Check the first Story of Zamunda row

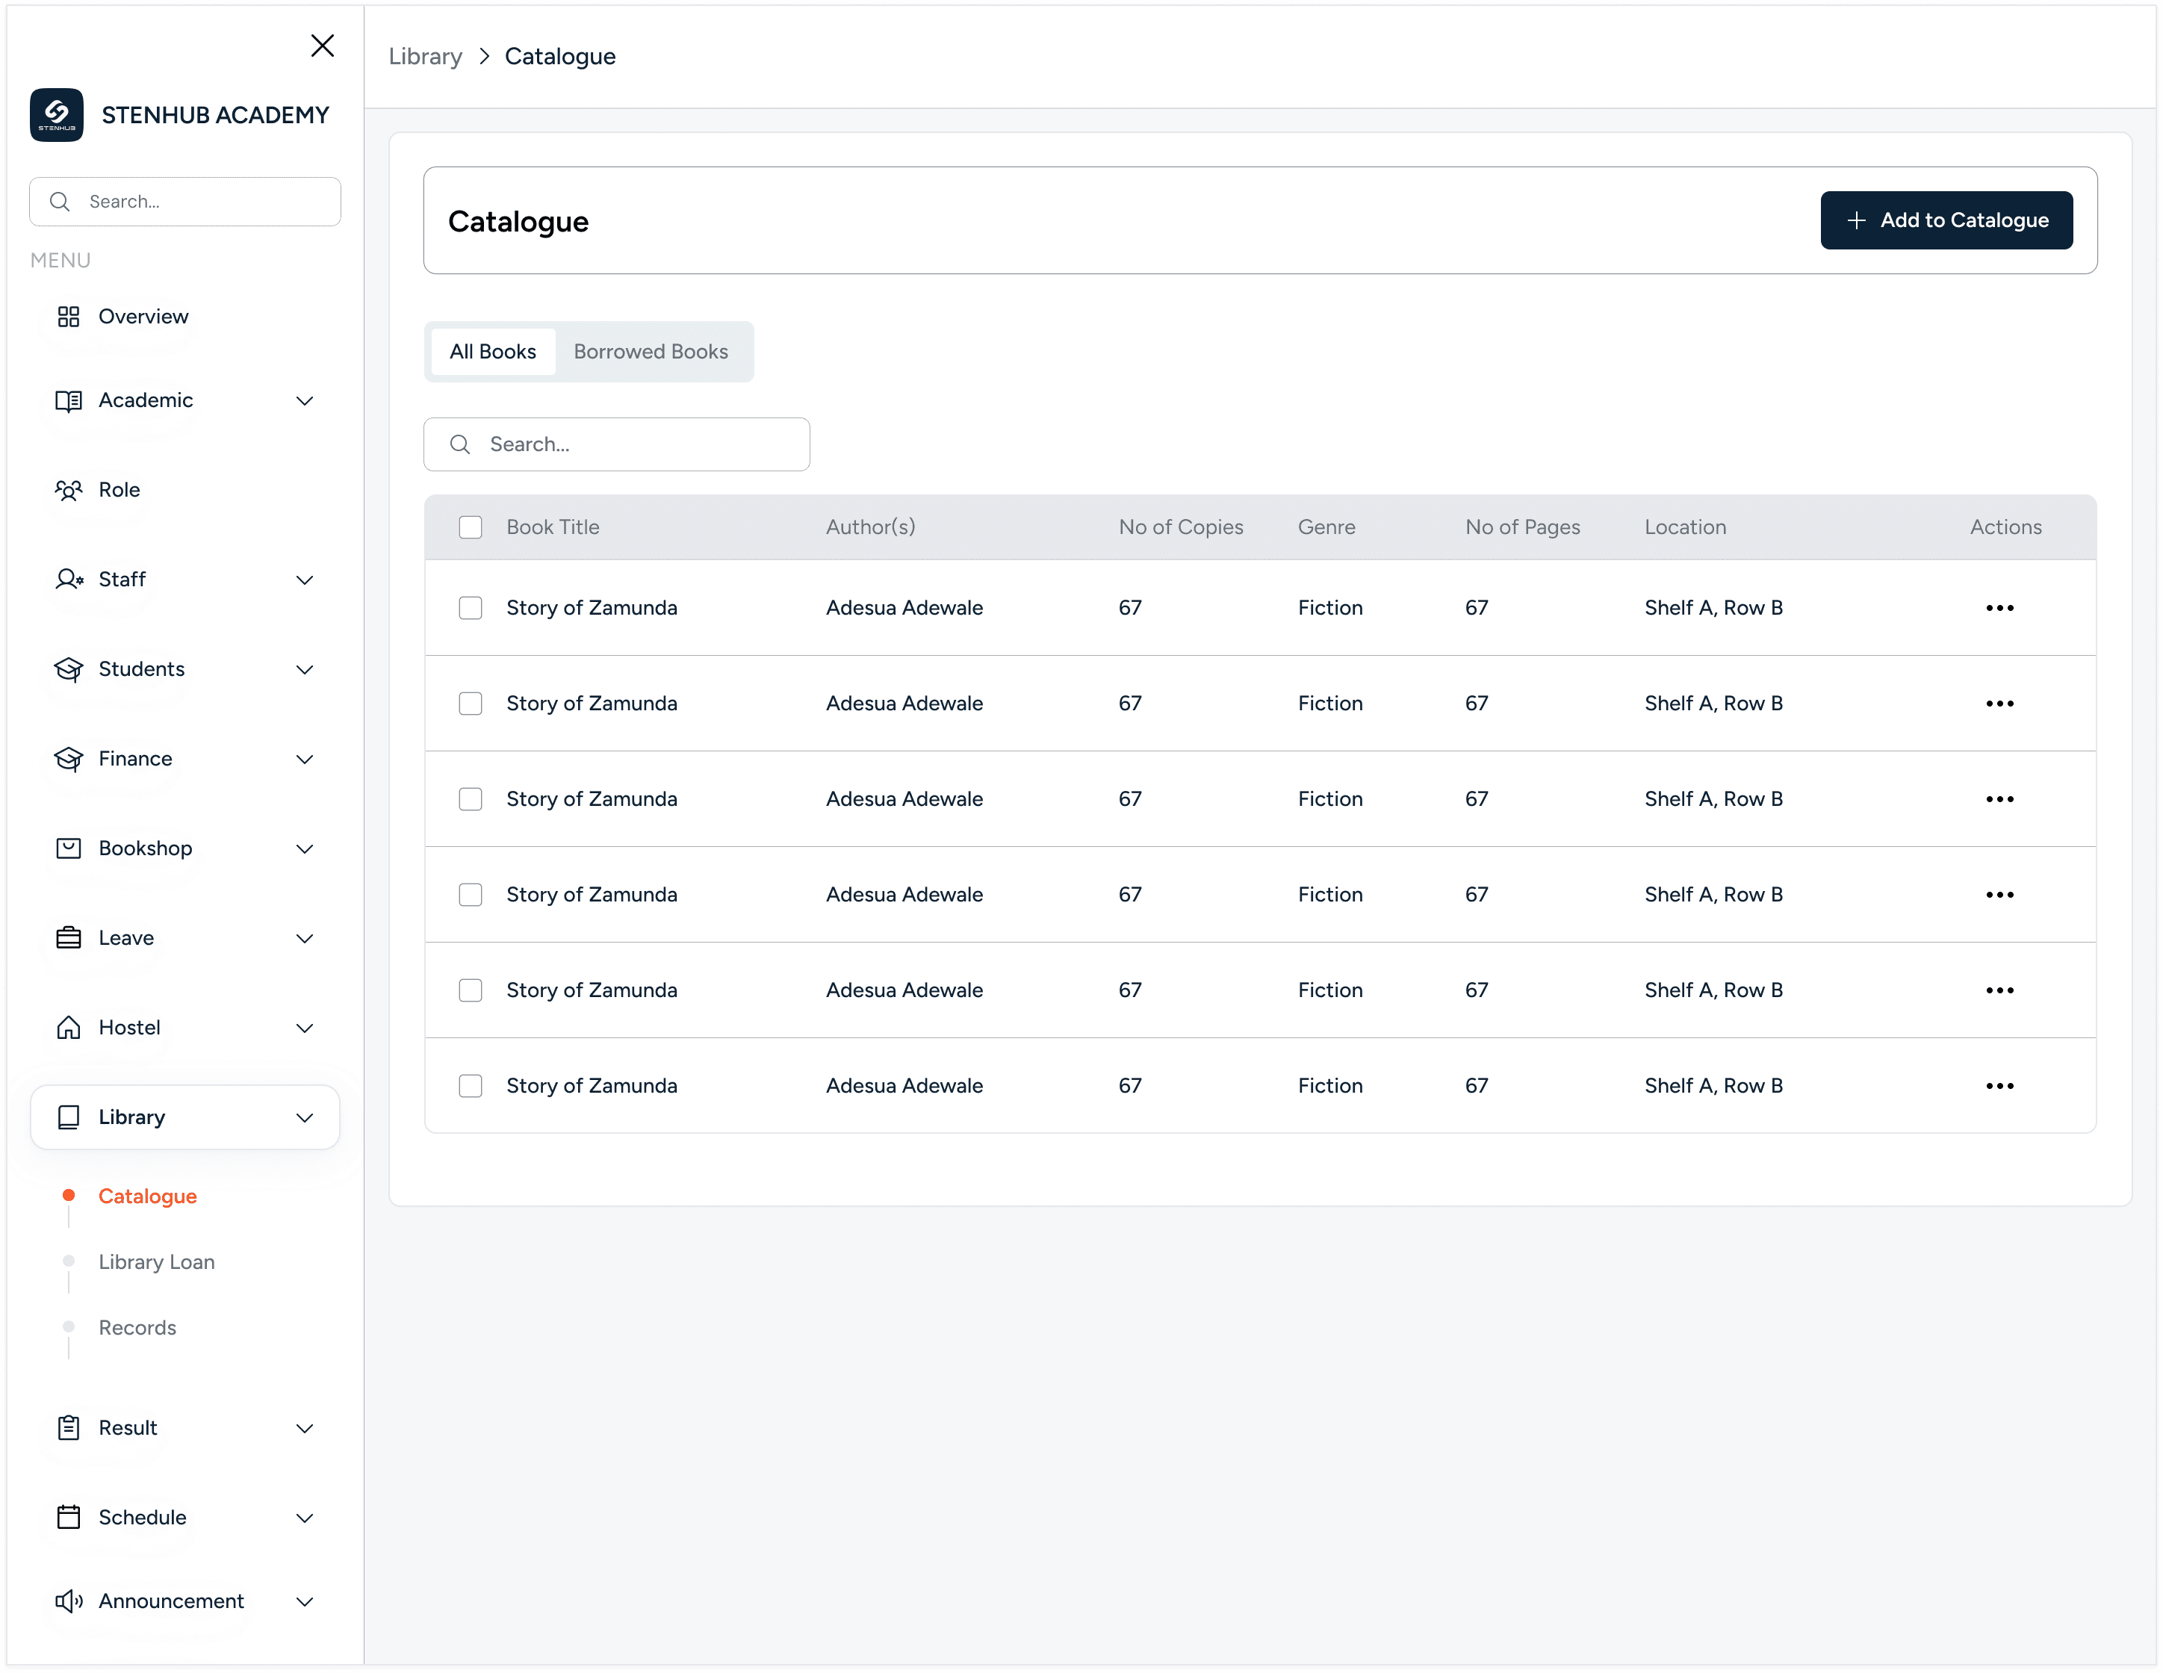point(471,608)
